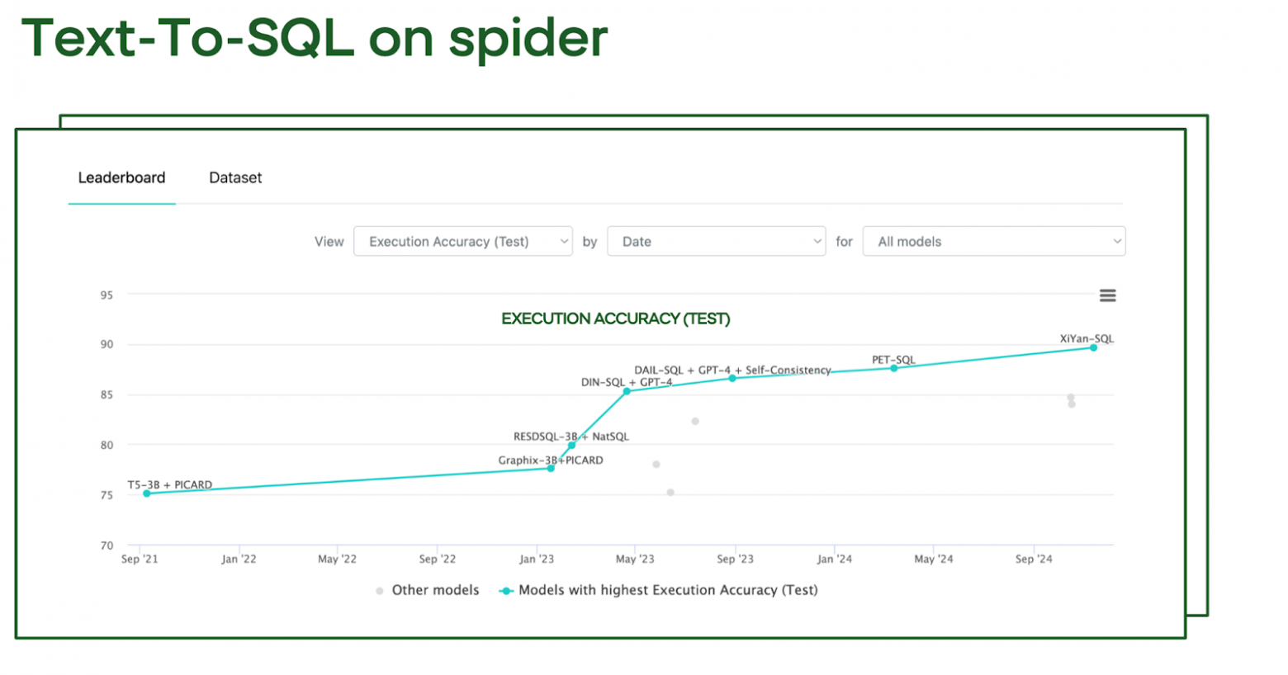Click the DAIL-SQL + GPT-4 + Self-Consistency point
The height and width of the screenshot is (675, 1288).
pyautogui.click(x=732, y=378)
